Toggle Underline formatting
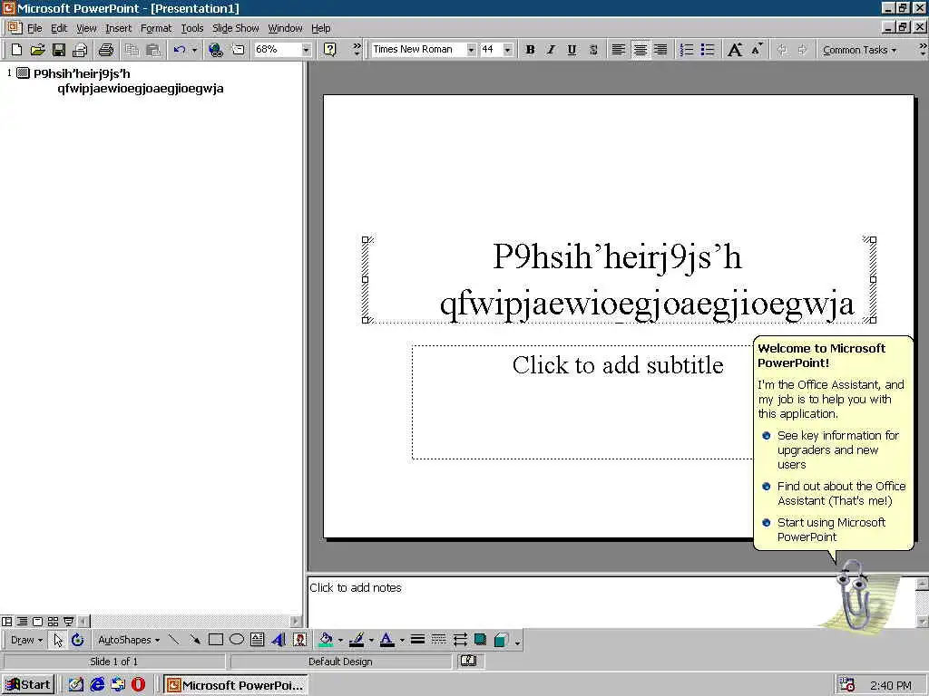 572,50
